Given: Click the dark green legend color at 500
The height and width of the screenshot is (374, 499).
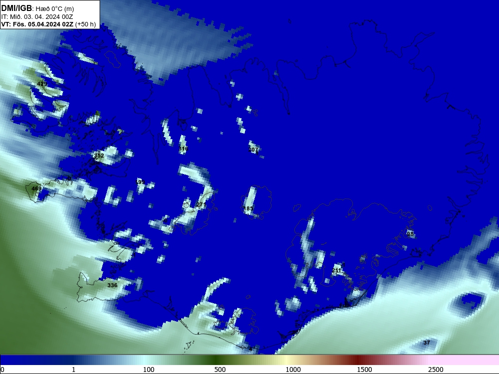Looking at the screenshot, I should pos(217,360).
